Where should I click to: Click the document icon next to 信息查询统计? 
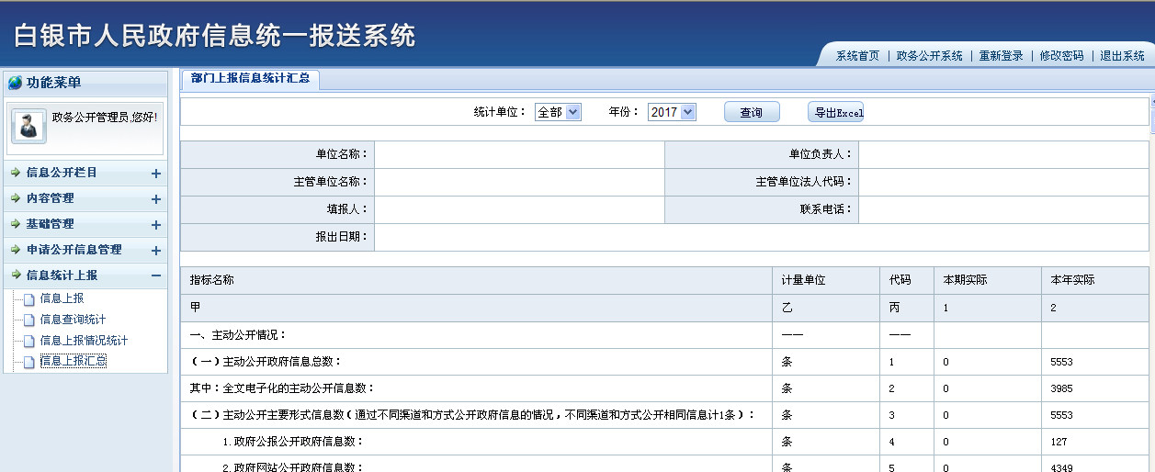click(28, 320)
